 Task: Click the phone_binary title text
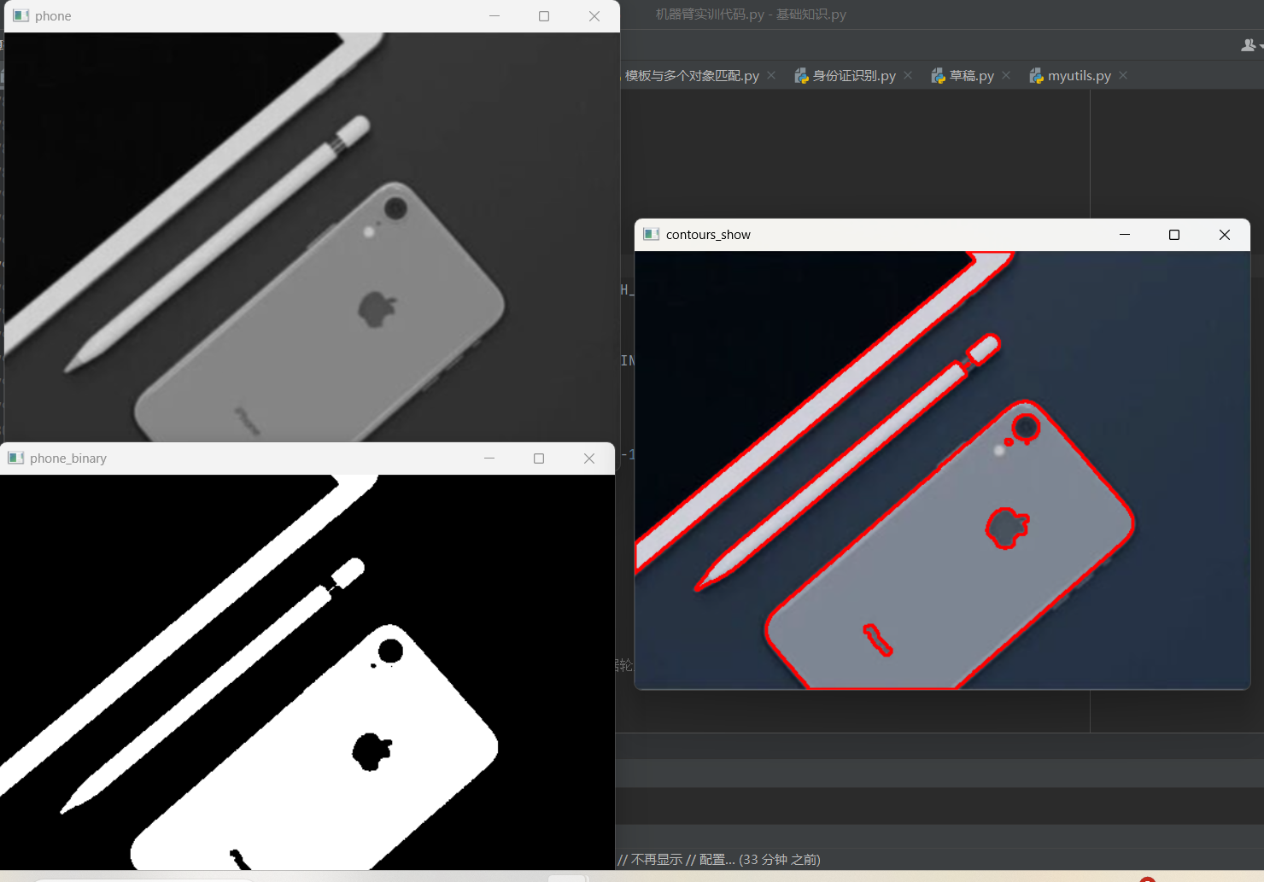(68, 459)
